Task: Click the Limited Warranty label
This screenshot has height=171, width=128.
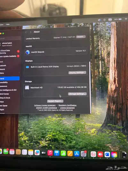Action: point(33,38)
